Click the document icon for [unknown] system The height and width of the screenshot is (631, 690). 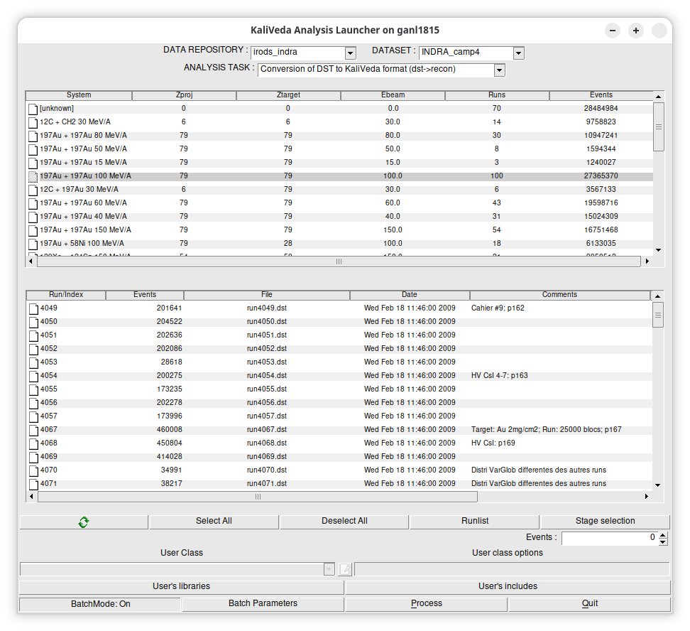(33, 109)
